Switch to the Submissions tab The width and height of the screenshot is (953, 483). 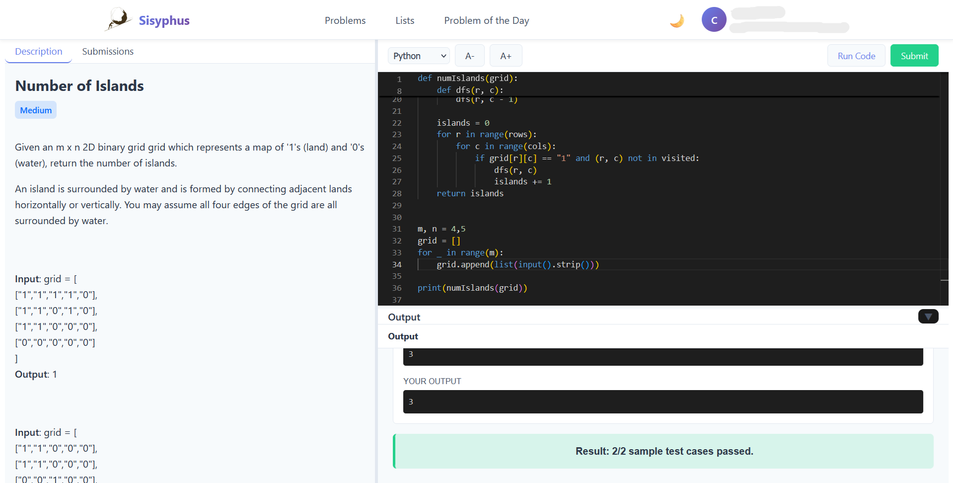[108, 52]
